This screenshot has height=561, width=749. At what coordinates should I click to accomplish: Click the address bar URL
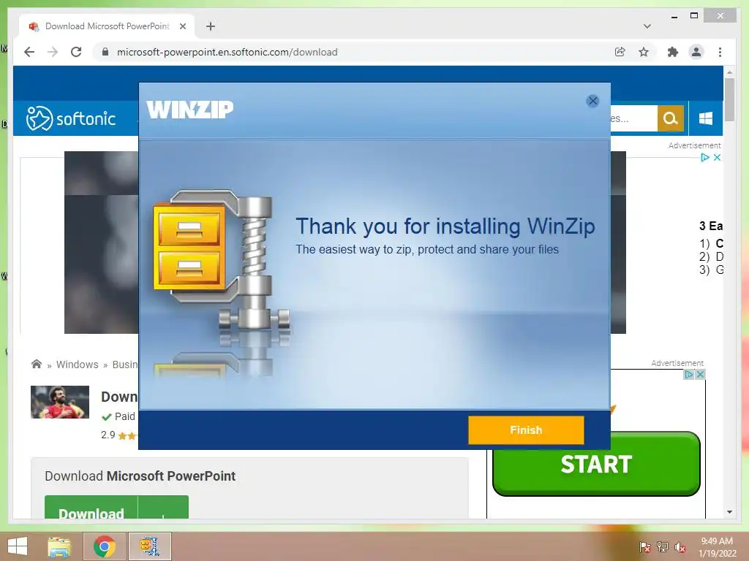tap(227, 52)
